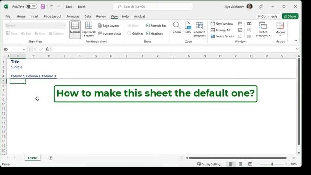
Task: Click View Side by Side icon
Action: (249, 24)
